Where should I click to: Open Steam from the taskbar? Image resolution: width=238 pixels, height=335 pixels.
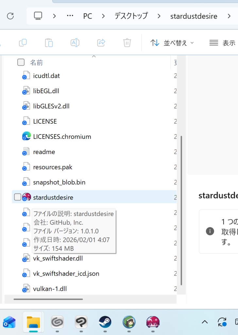click(105, 322)
